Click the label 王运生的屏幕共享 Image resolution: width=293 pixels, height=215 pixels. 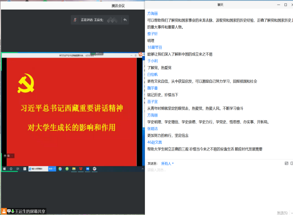[x=30, y=211]
